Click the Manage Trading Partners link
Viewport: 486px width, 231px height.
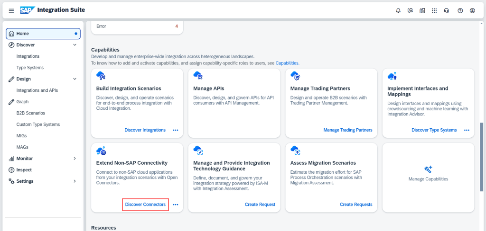coord(348,130)
